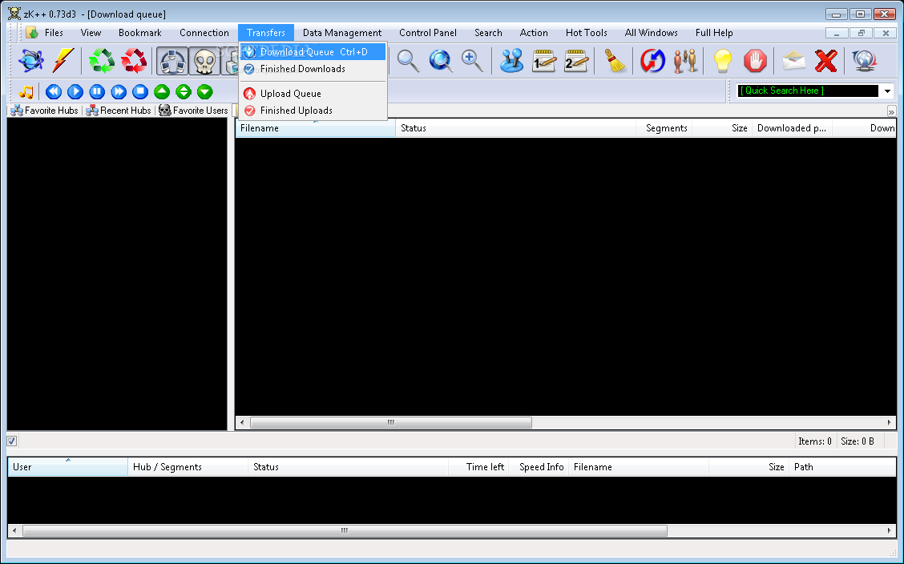Open the Action menu
This screenshot has width=904, height=564.
pos(534,33)
